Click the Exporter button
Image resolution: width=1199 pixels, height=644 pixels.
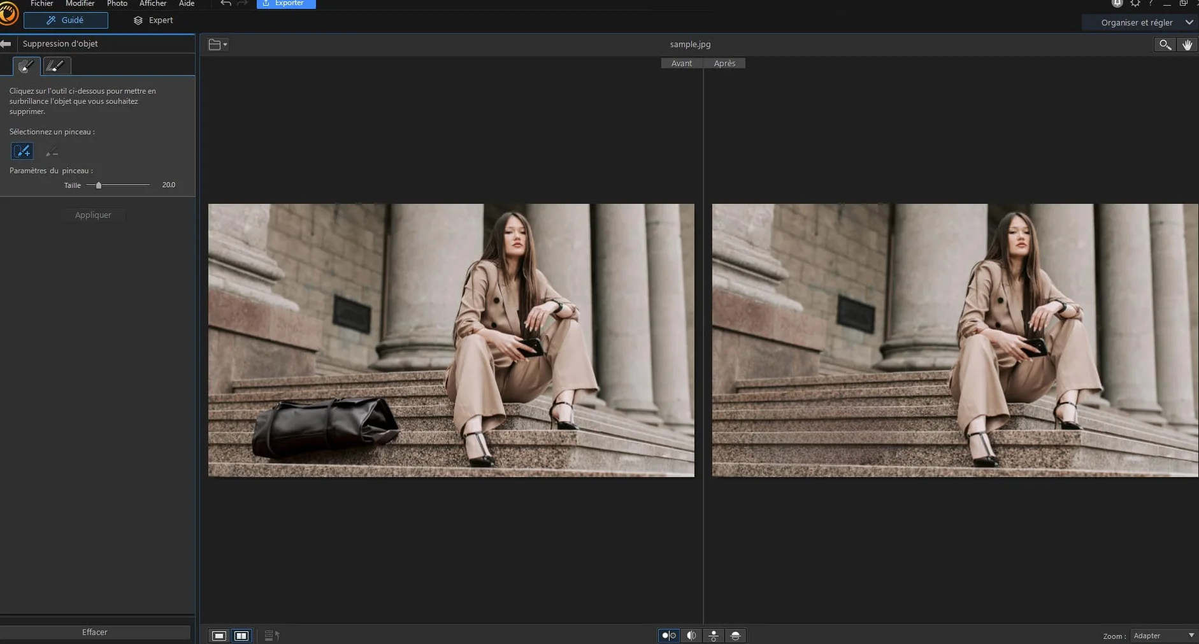tap(286, 4)
